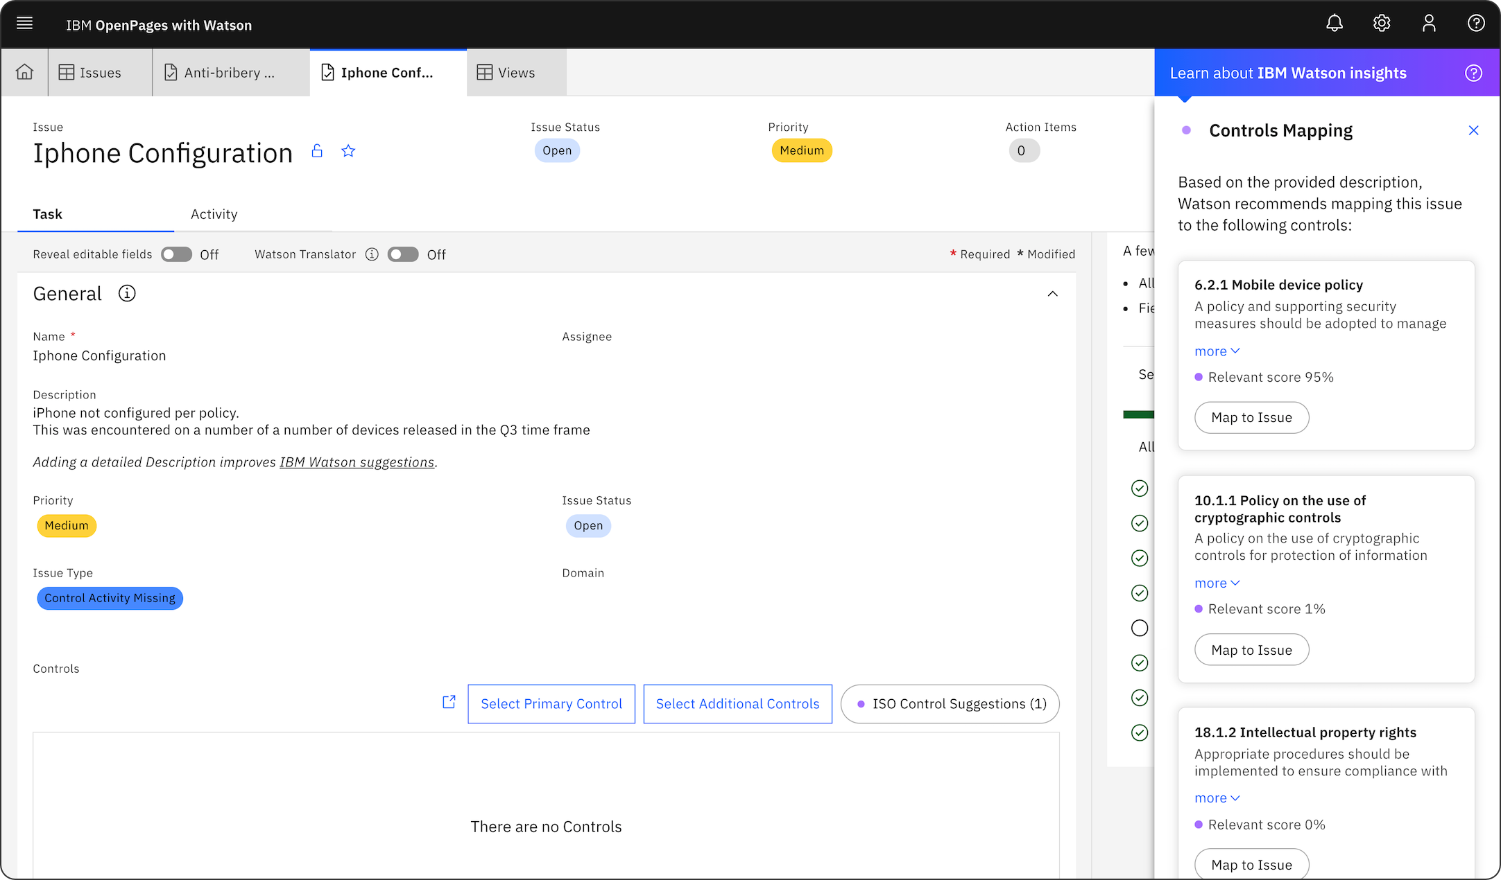Screen dimensions: 1501x880
Task: Click Select Primary Control button
Action: coord(551,704)
